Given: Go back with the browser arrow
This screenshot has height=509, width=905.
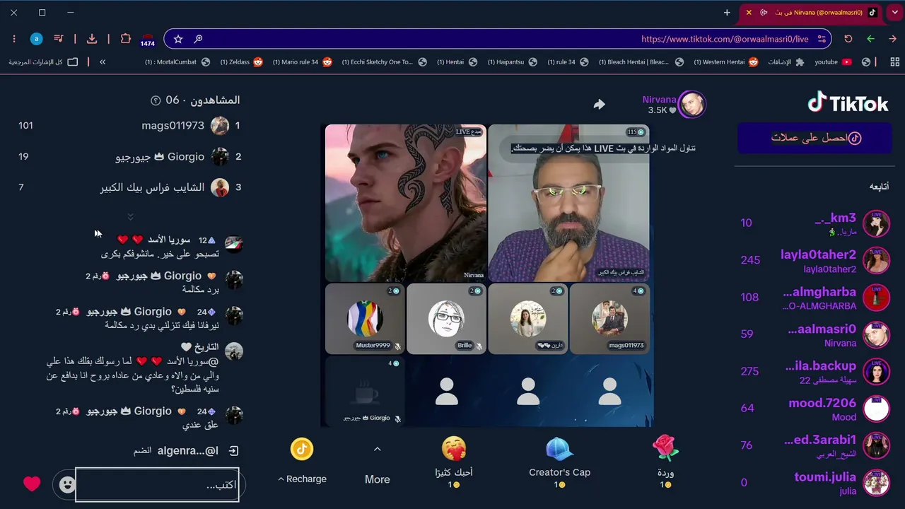Looking at the screenshot, I should click(x=892, y=39).
